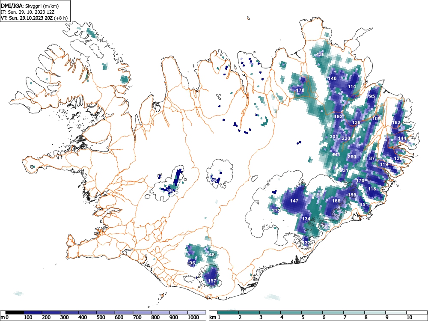Click the '7' label on the kilometre legend
Image resolution: width=428 pixels, height=321 pixels.
(345, 318)
